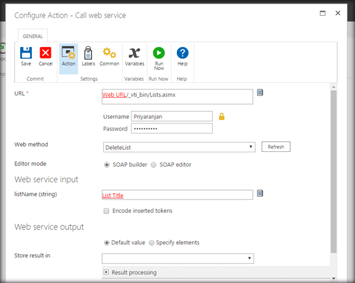Click the Username field
Image resolution: width=355 pixels, height=283 pixels.
point(172,116)
